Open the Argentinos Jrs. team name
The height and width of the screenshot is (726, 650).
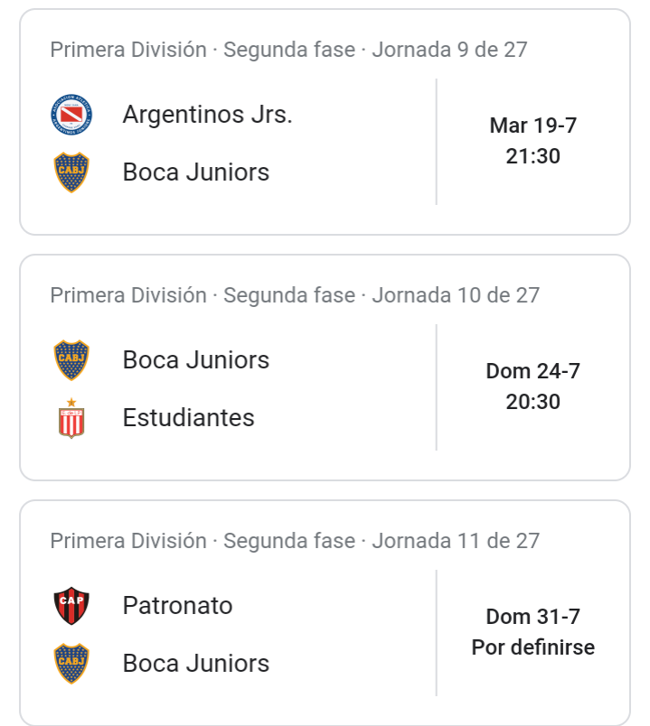coord(207,115)
